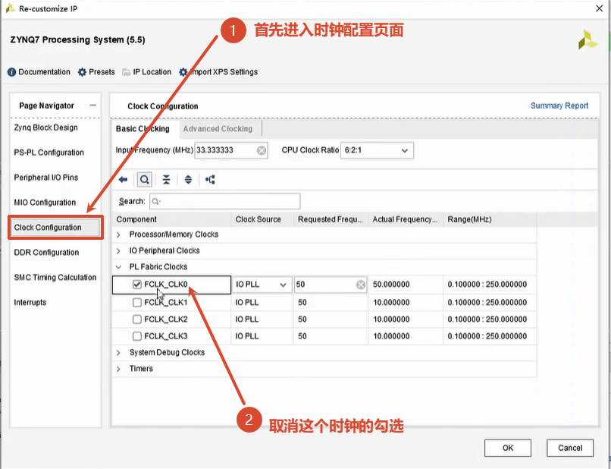Image resolution: width=611 pixels, height=469 pixels.
Task: Clear the FCLK_CLK0 requested frequency value
Action: [361, 285]
